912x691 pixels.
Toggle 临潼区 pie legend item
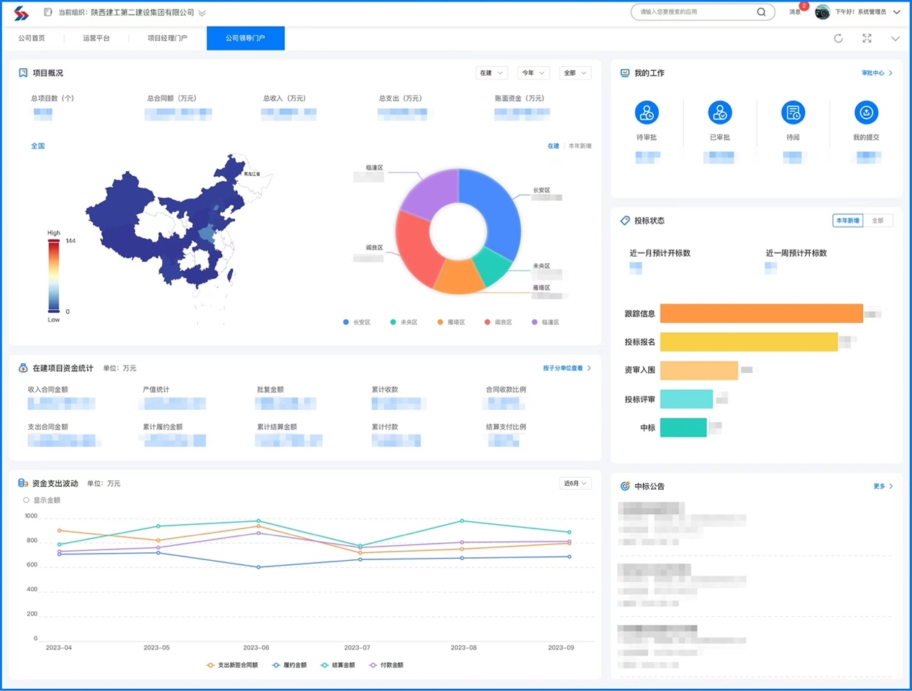tap(545, 322)
